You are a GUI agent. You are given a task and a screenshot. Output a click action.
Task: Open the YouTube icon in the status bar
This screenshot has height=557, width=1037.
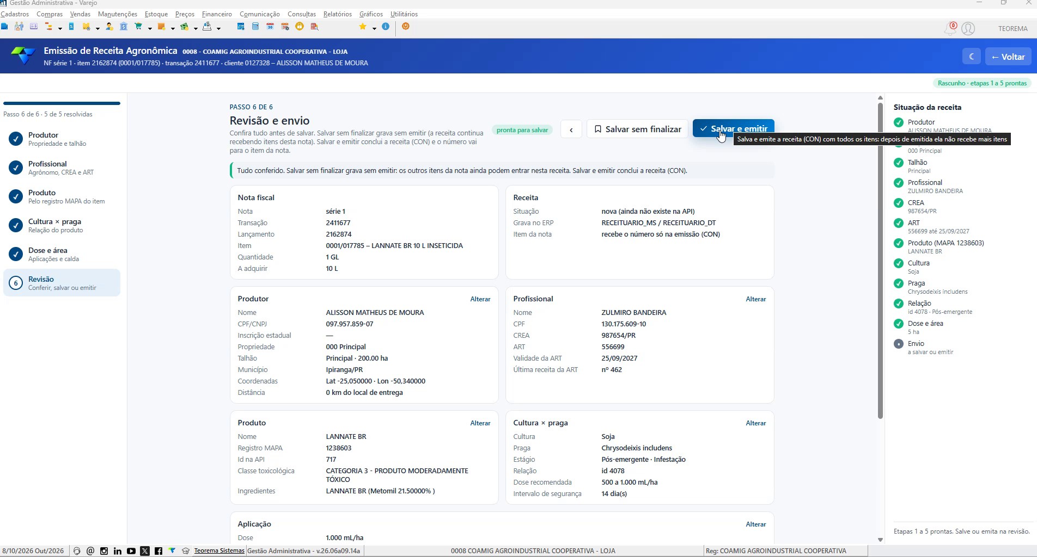[131, 551]
